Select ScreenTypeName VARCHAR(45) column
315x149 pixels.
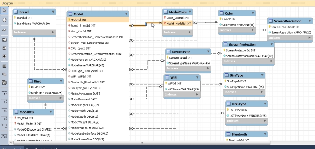188,63
